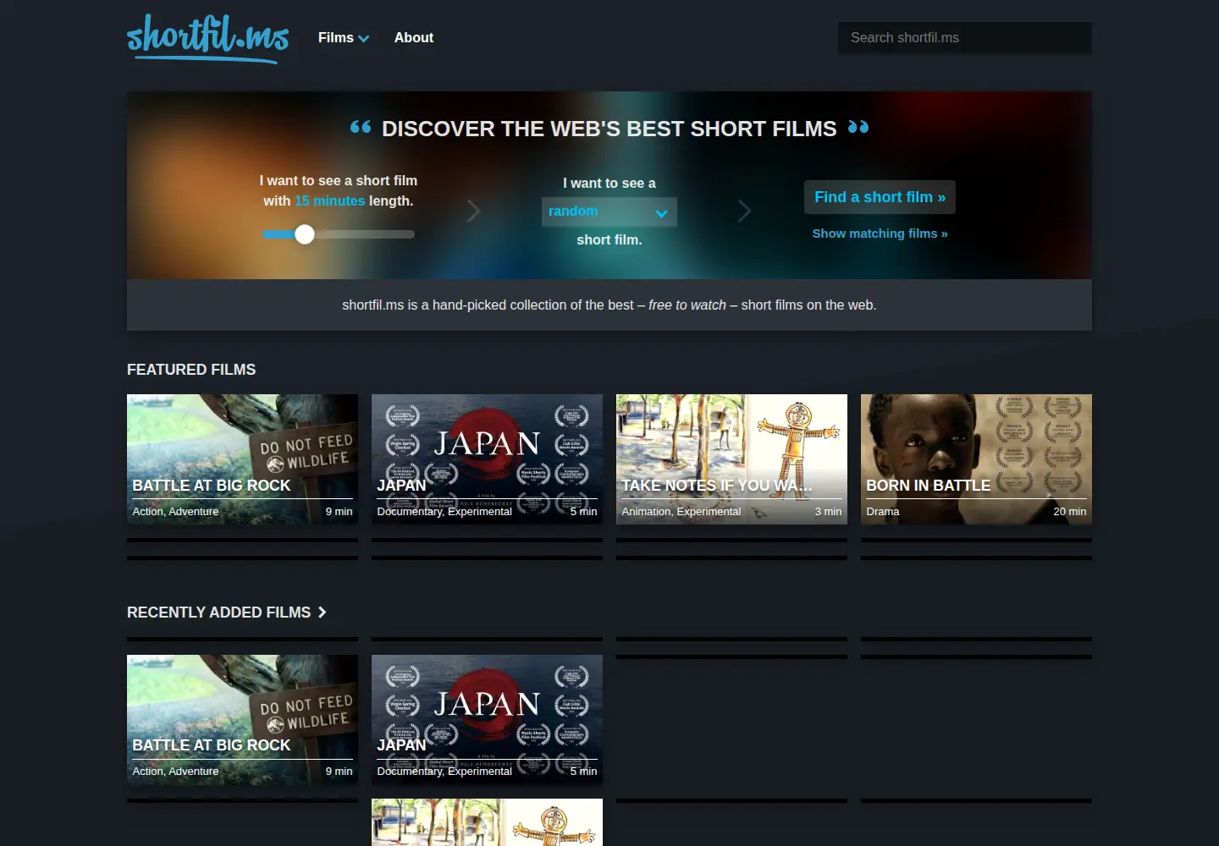Click the italic "free to watch" text
Image resolution: width=1219 pixels, height=846 pixels.
pos(687,305)
